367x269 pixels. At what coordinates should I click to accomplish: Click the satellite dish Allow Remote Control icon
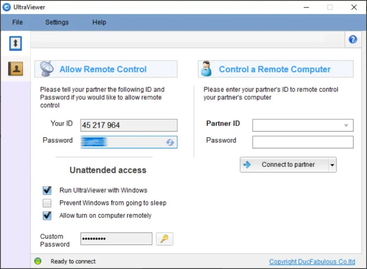[47, 69]
